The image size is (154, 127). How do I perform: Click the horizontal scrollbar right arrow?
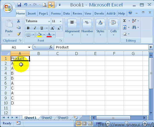click(x=144, y=118)
